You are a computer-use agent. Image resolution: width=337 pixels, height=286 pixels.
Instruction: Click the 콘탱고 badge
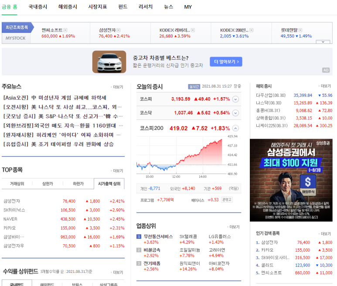[x=227, y=200]
